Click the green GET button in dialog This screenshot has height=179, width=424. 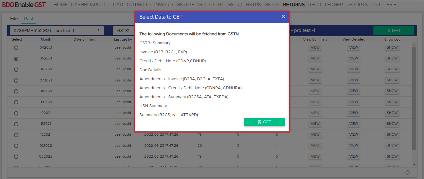(x=264, y=122)
